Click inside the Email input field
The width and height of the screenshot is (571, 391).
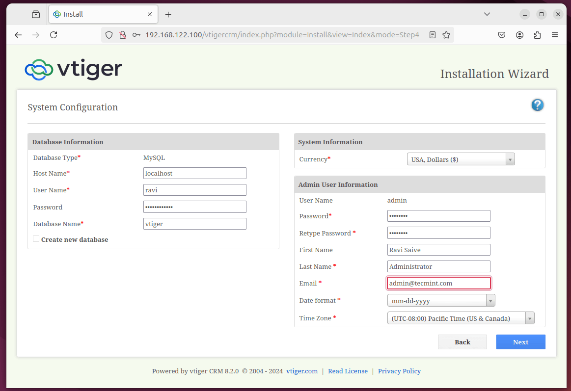[438, 283]
